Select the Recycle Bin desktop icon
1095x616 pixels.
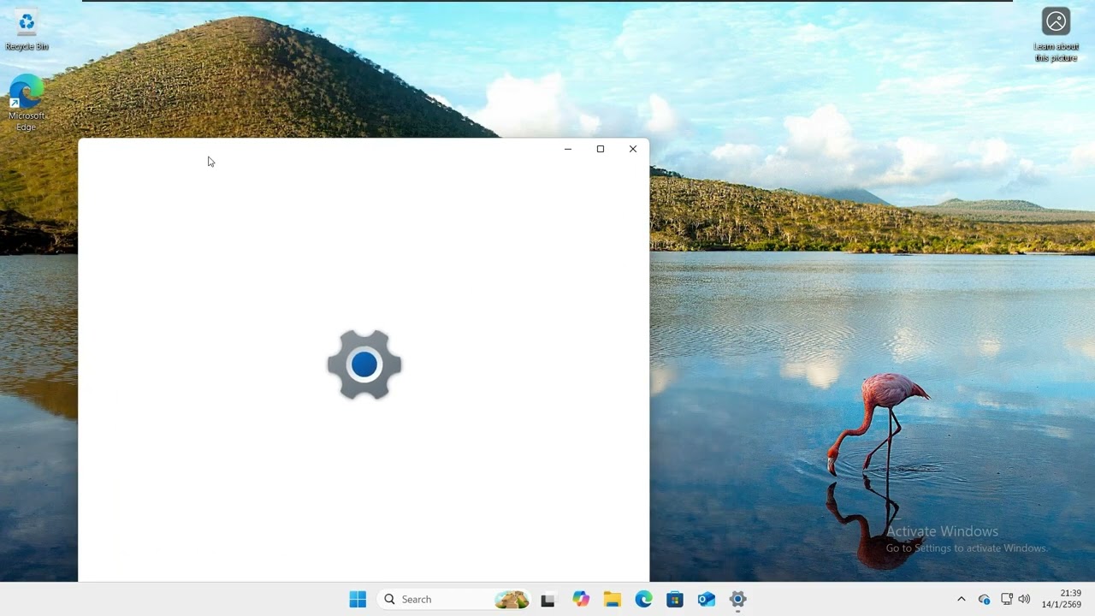27,31
